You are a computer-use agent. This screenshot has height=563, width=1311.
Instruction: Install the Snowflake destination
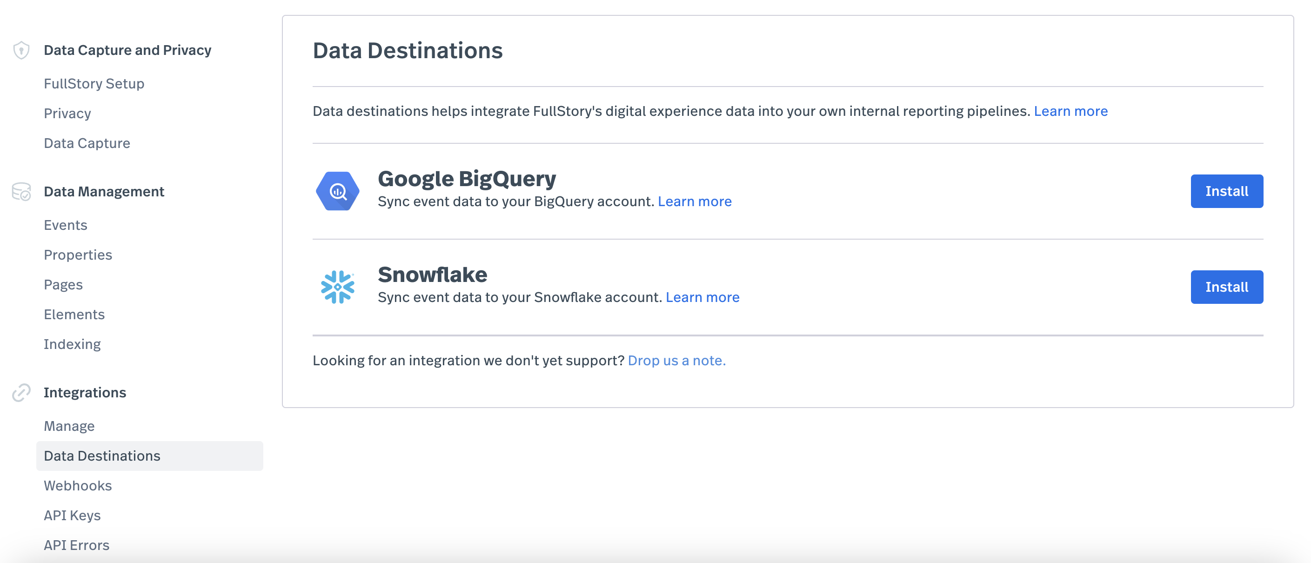[1226, 287]
